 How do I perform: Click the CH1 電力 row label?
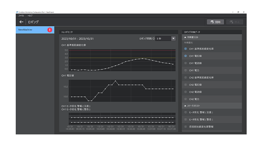click(x=194, y=70)
